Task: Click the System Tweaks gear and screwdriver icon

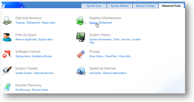Action: [7, 71]
